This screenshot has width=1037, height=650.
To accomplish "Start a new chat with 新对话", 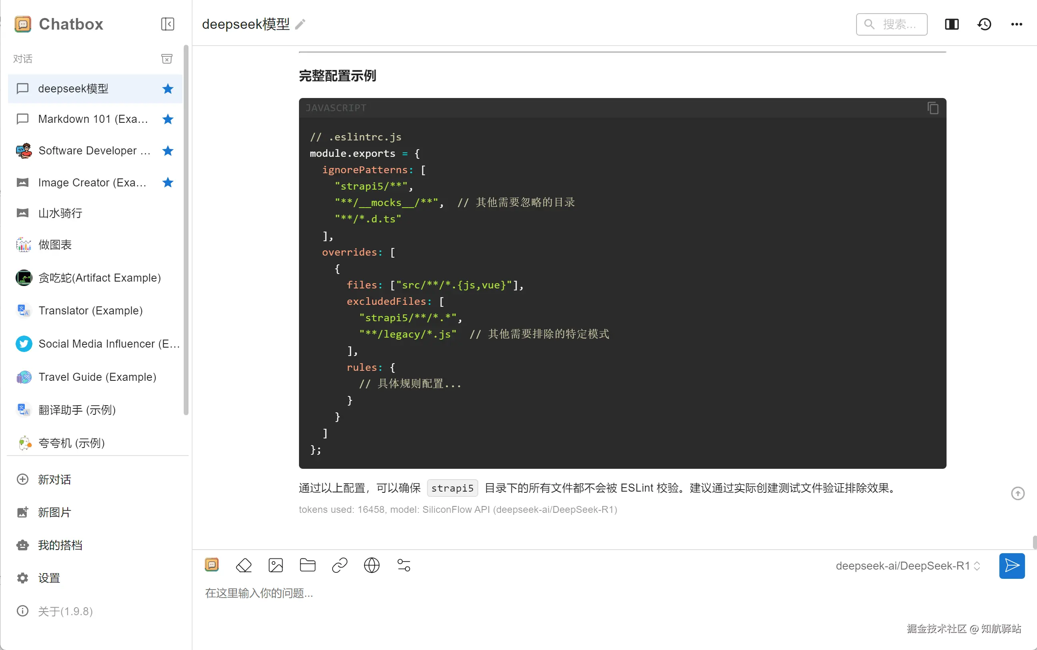I will point(54,479).
